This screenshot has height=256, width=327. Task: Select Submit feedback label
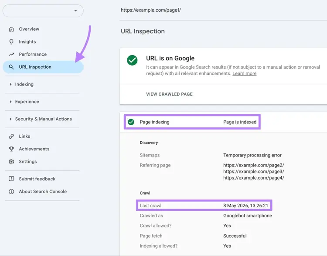pos(37,179)
